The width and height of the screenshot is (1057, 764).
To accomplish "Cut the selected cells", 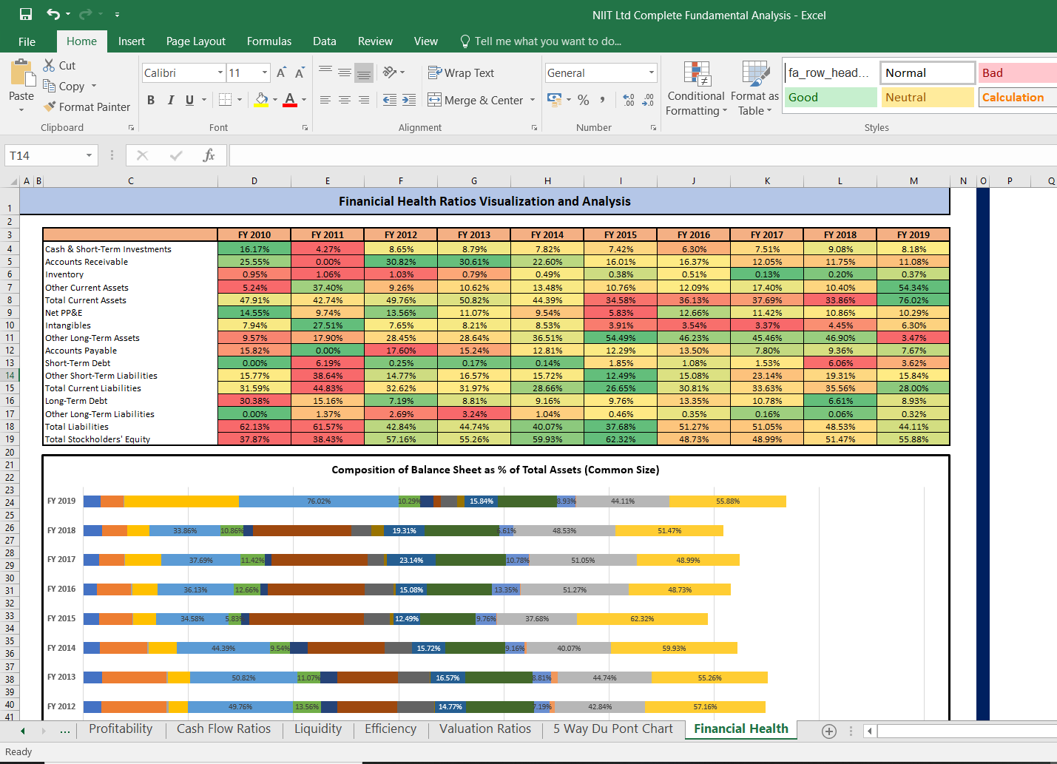I will [59, 65].
